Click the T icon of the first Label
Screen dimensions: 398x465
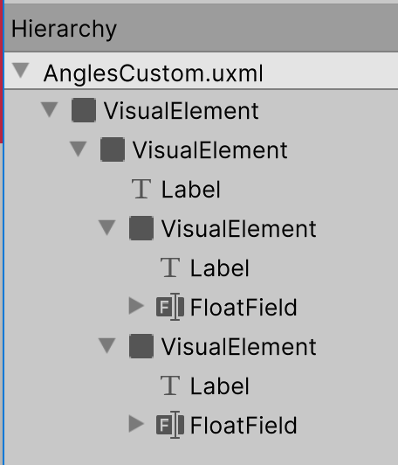(x=141, y=189)
